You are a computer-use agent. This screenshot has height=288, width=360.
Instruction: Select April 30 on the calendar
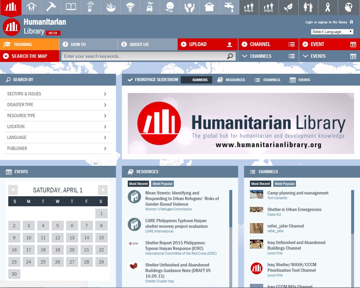pos(14,274)
